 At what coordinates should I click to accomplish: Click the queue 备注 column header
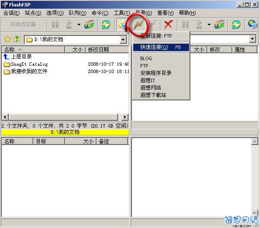[x=112, y=141]
